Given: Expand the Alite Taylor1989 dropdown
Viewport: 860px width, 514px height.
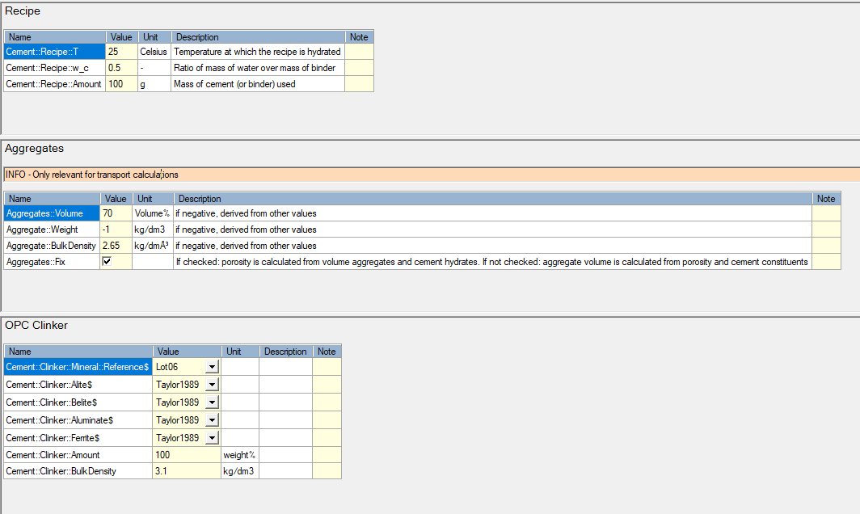Looking at the screenshot, I should (212, 385).
